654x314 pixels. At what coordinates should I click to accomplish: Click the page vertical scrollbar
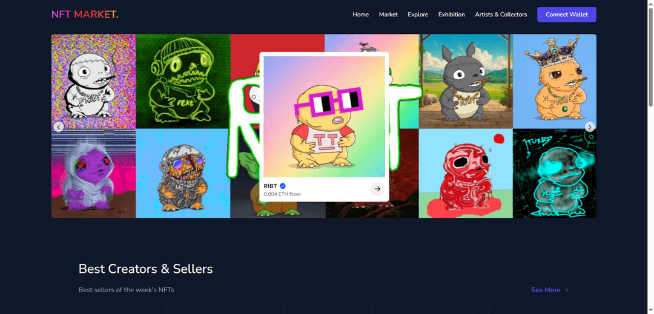pos(650,157)
